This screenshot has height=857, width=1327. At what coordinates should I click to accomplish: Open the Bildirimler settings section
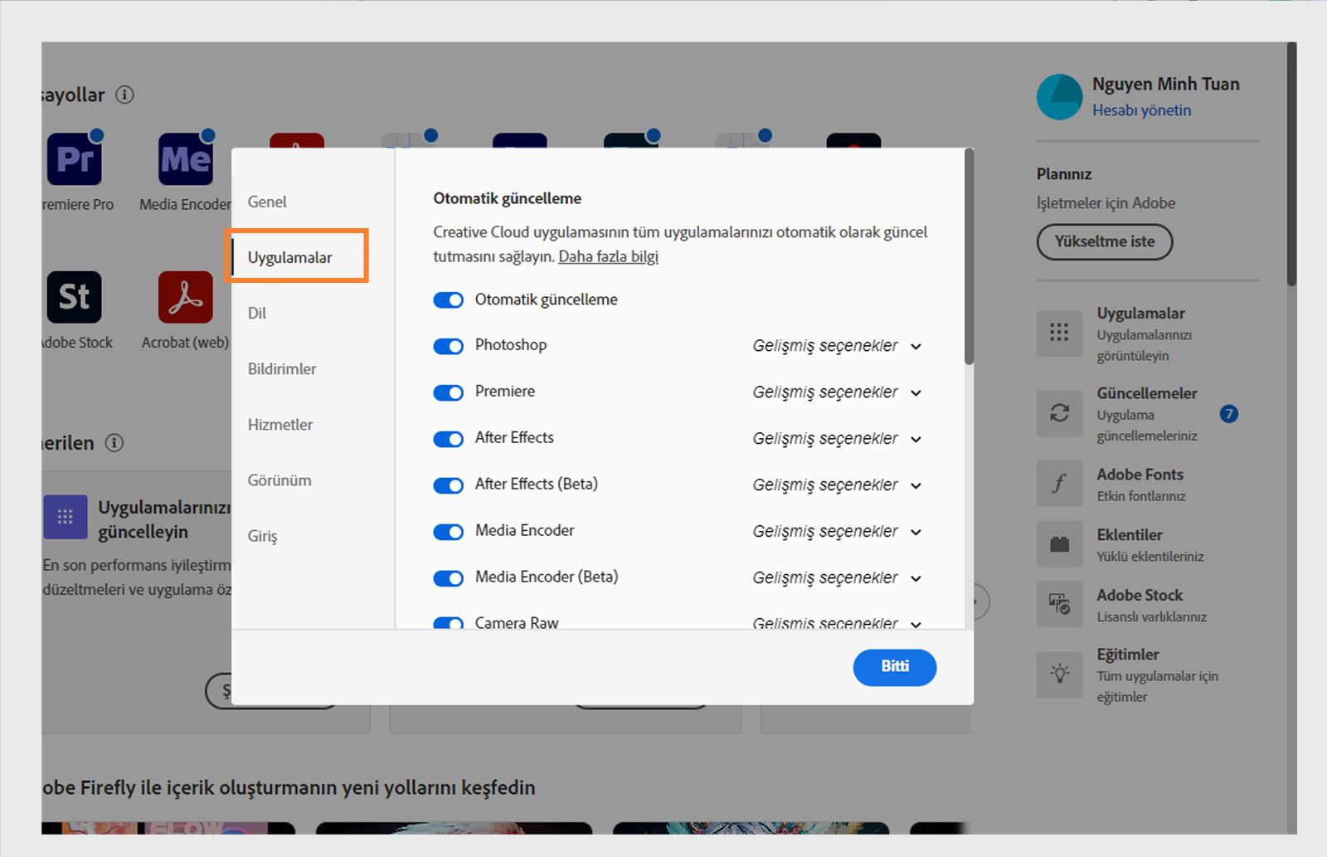pos(281,368)
